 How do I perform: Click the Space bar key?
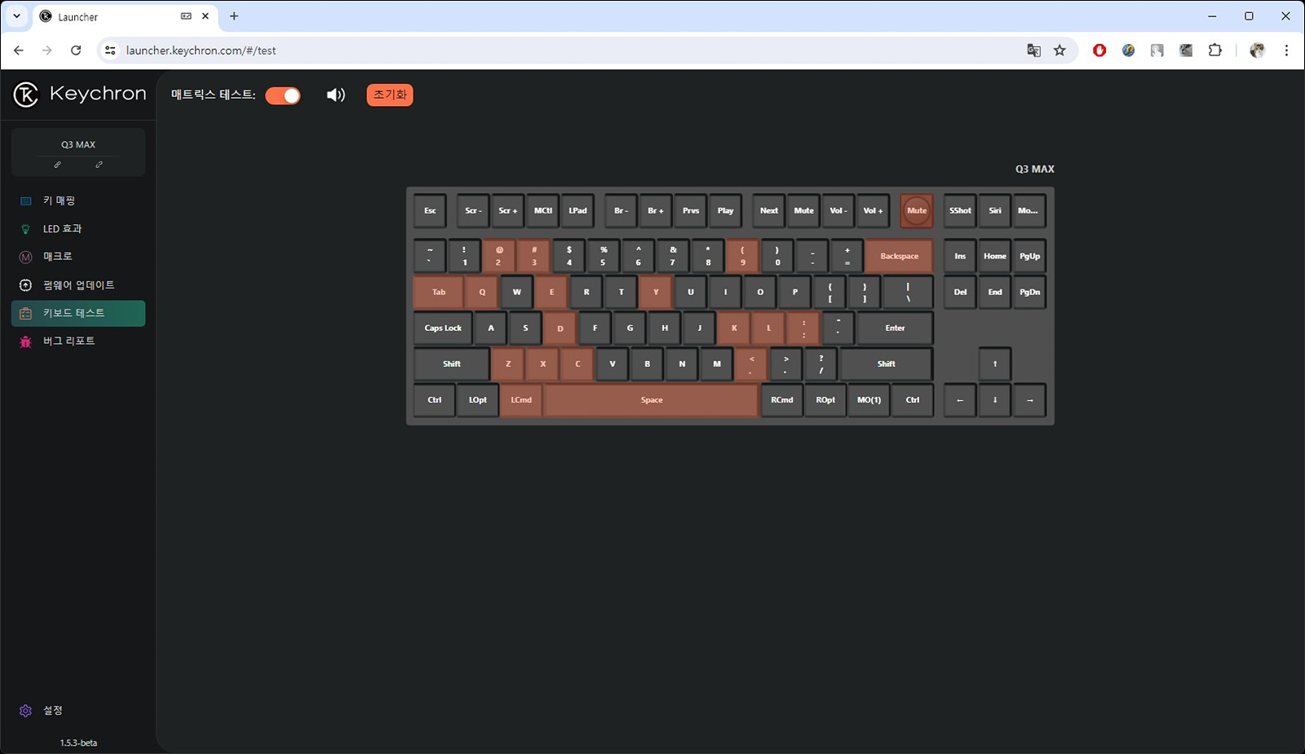pyautogui.click(x=652, y=400)
